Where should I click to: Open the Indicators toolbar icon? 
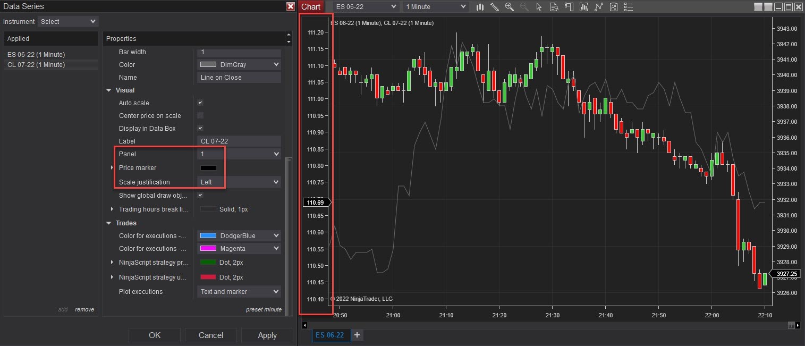[599, 7]
